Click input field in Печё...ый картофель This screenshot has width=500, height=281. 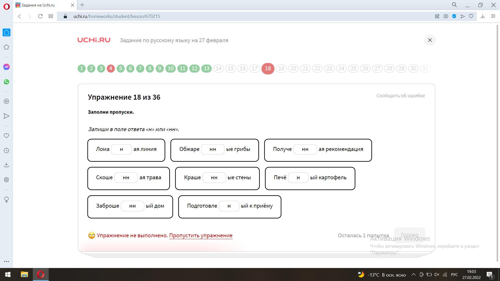pyautogui.click(x=298, y=178)
